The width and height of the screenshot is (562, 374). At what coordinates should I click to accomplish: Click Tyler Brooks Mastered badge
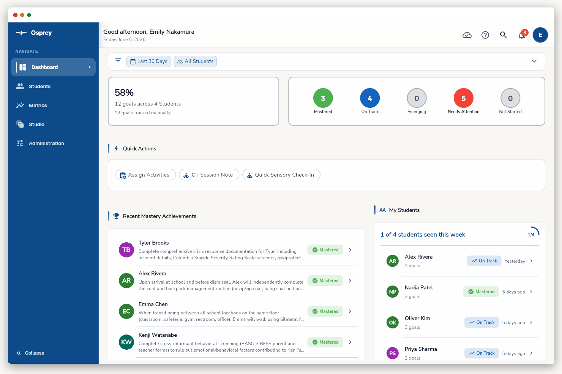coord(325,250)
